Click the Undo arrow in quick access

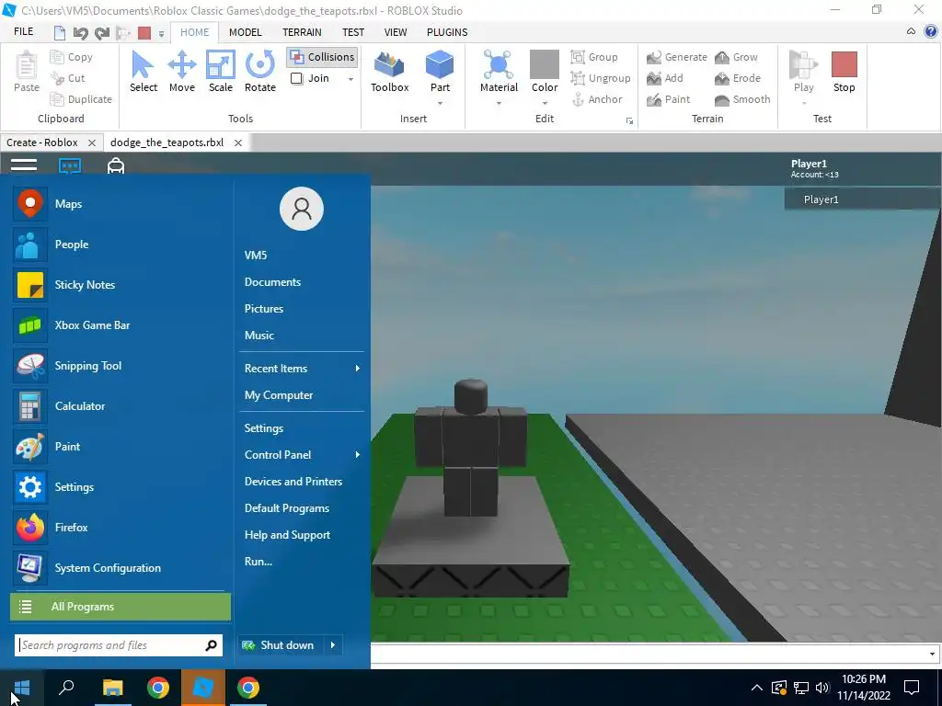[x=81, y=32]
